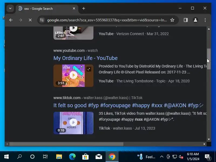216x162 pixels.
Task: Click the horizontal scrollbar right arrow
Action: tap(204, 144)
